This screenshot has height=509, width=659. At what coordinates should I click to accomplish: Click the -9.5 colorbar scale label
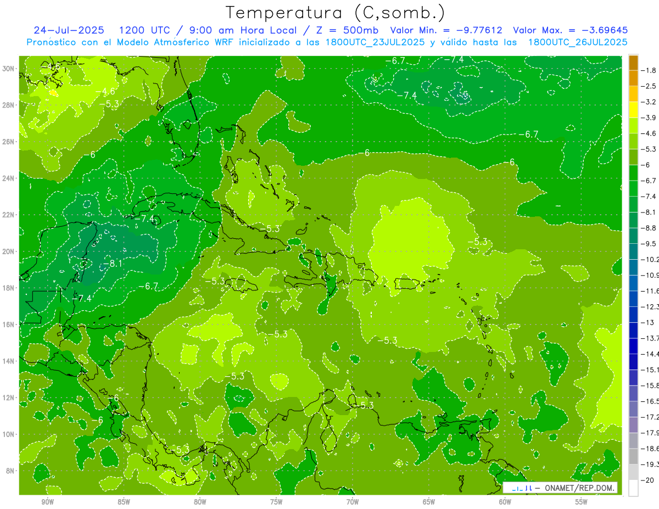[x=649, y=244]
